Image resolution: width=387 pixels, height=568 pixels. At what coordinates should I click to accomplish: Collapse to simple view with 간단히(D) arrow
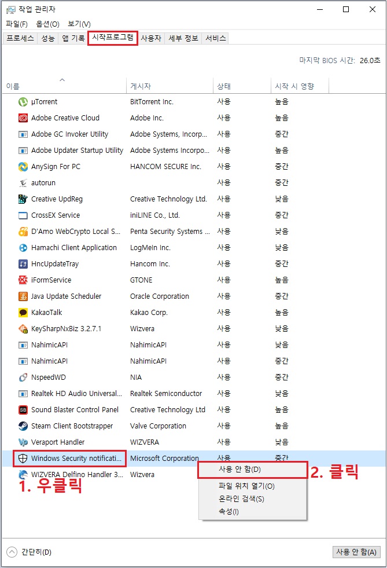point(12,552)
